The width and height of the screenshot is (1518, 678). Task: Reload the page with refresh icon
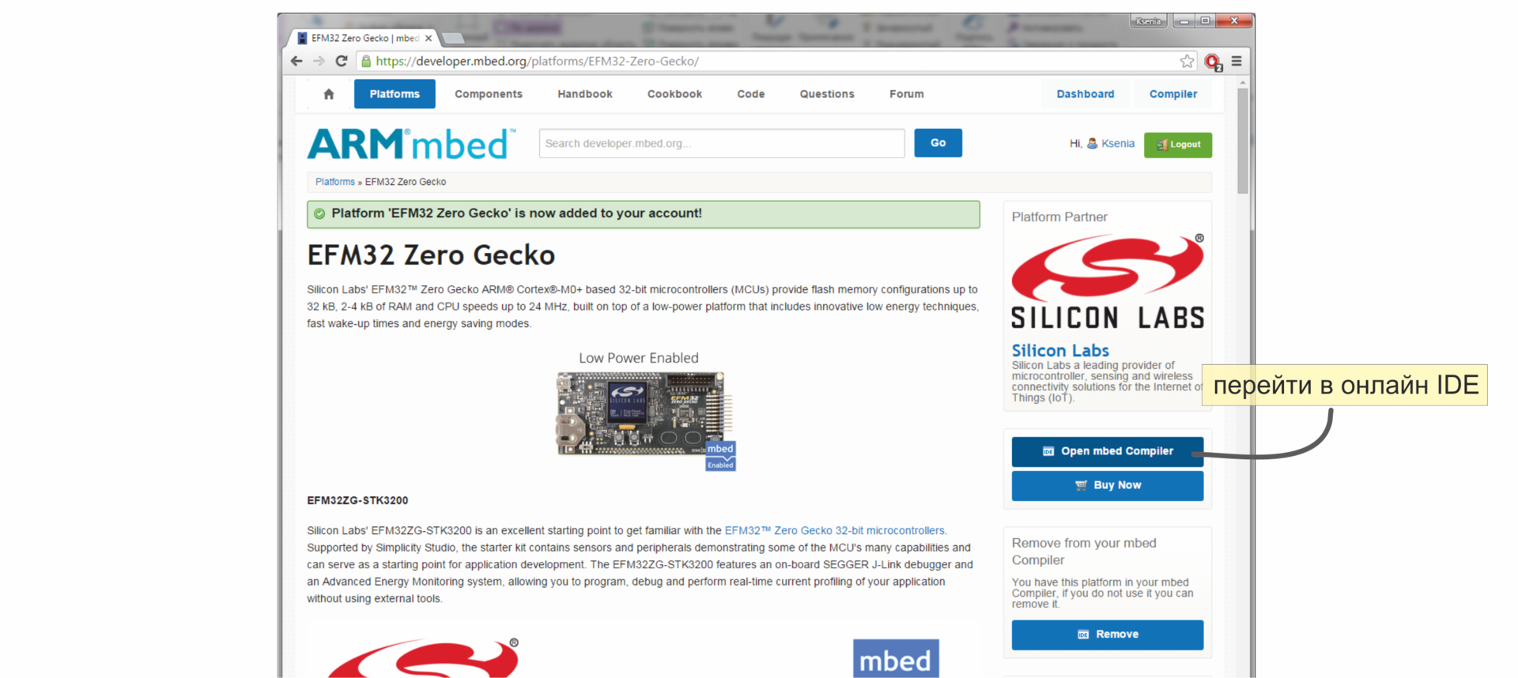point(342,61)
